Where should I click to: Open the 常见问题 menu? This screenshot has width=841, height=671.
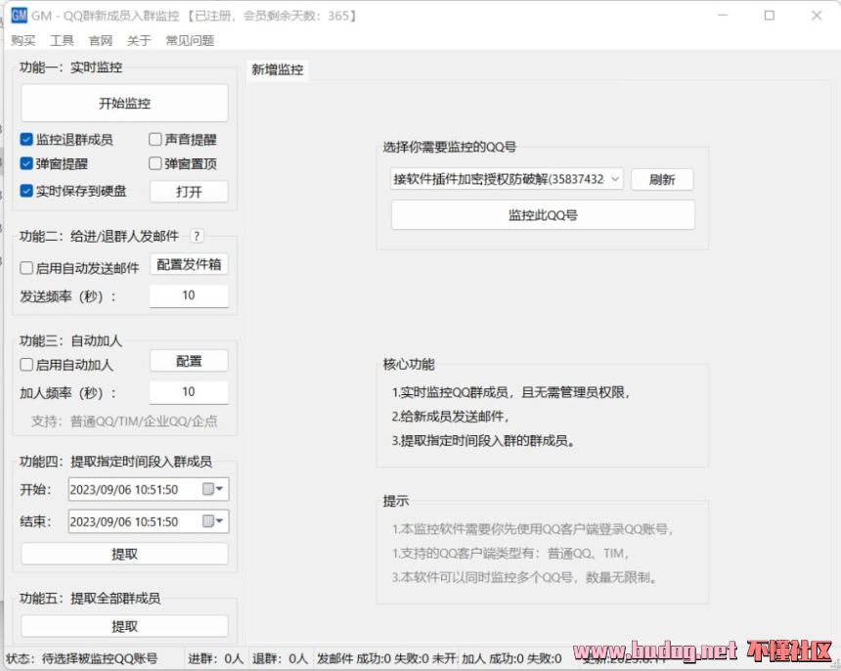click(x=190, y=40)
